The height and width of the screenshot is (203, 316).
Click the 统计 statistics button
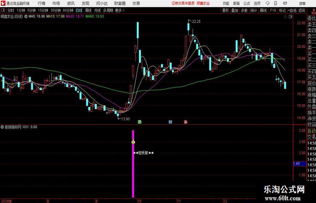tap(253, 10)
